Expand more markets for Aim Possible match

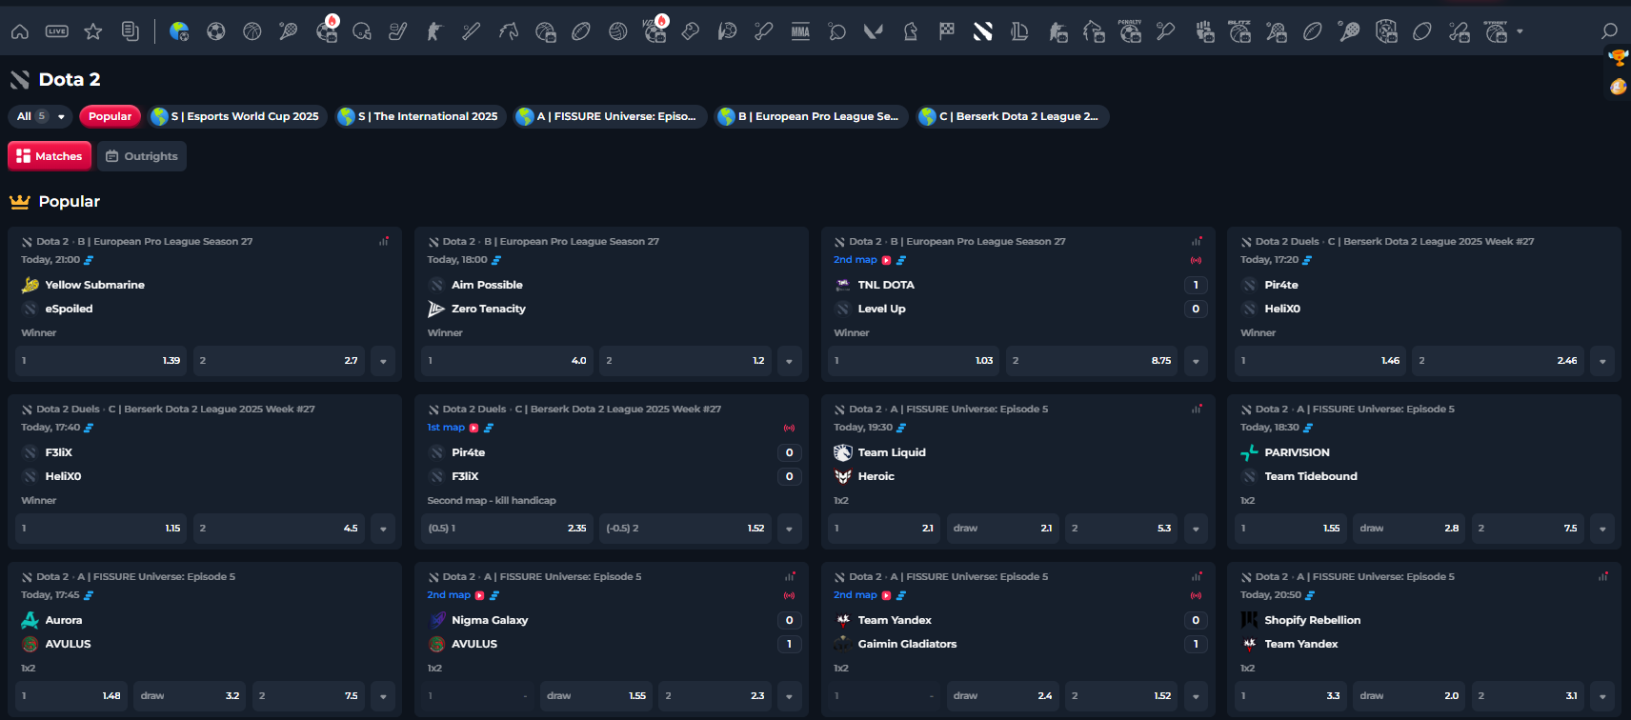789,361
